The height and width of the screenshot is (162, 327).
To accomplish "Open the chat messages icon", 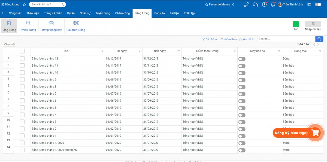I will coord(255,4).
